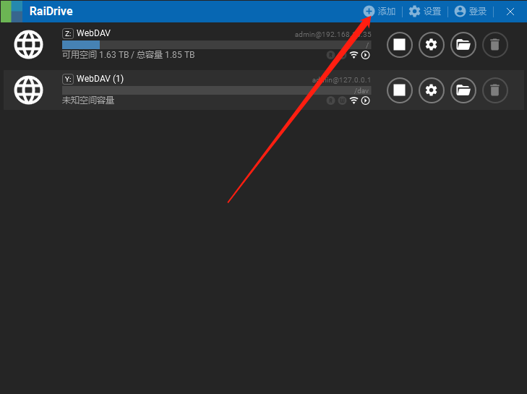
Task: Click the trash icon for Z: WebDAV
Action: 494,44
